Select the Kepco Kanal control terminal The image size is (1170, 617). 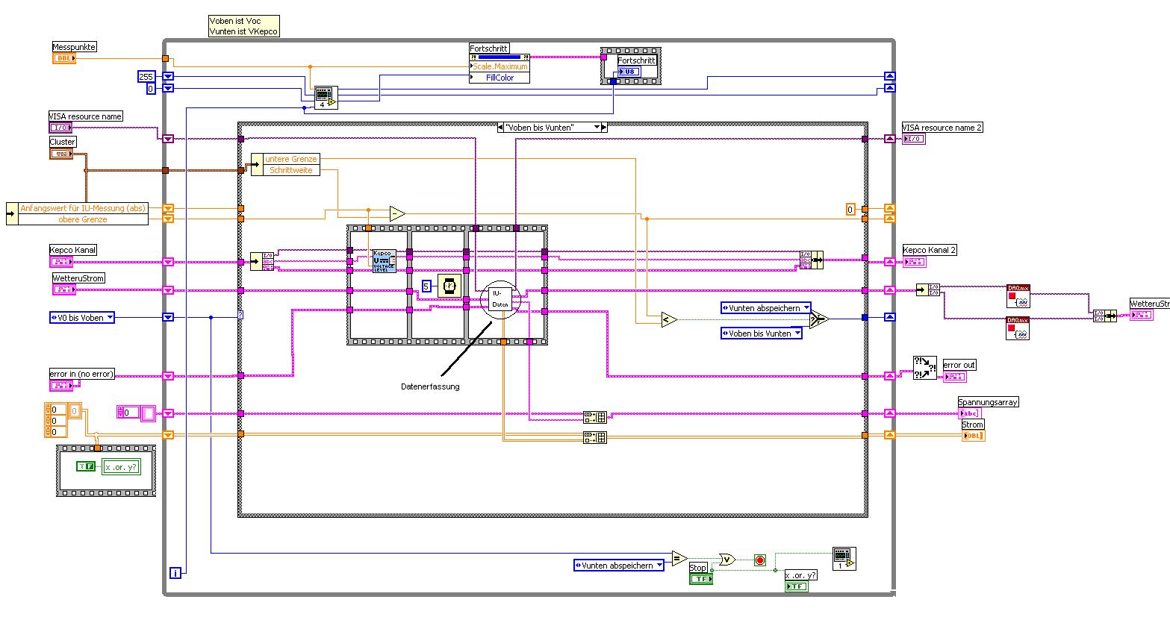(x=62, y=262)
